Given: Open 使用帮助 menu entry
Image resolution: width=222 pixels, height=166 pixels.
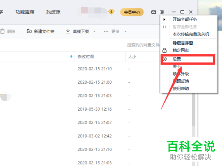Looking at the screenshot, I should pyautogui.click(x=181, y=89).
